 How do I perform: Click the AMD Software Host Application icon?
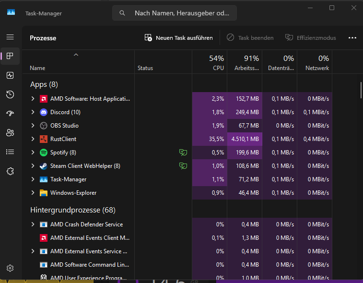pos(44,99)
